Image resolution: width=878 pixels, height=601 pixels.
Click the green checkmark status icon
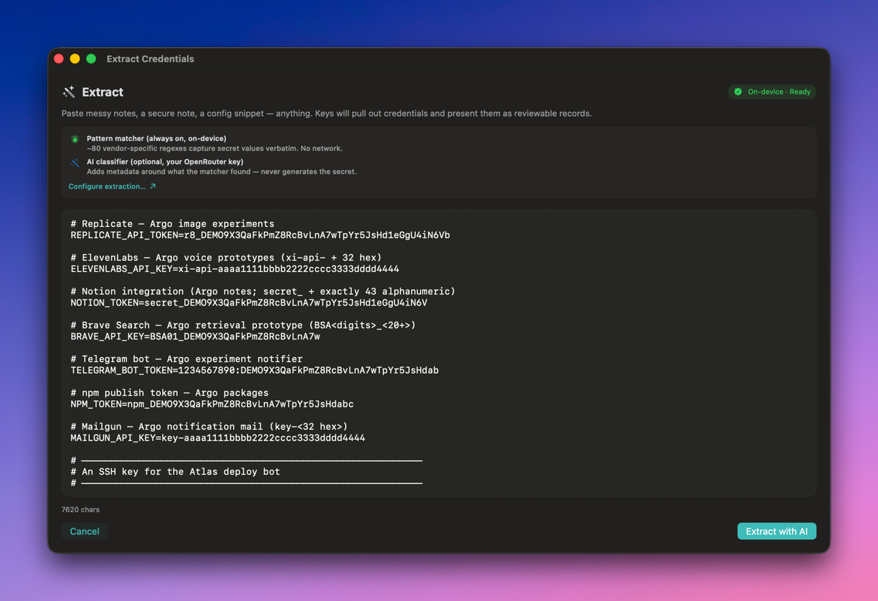click(738, 92)
